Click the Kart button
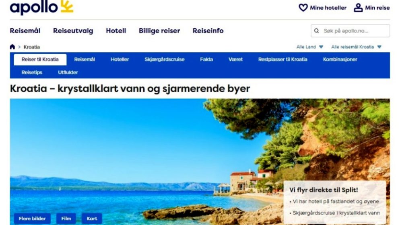 point(92,219)
